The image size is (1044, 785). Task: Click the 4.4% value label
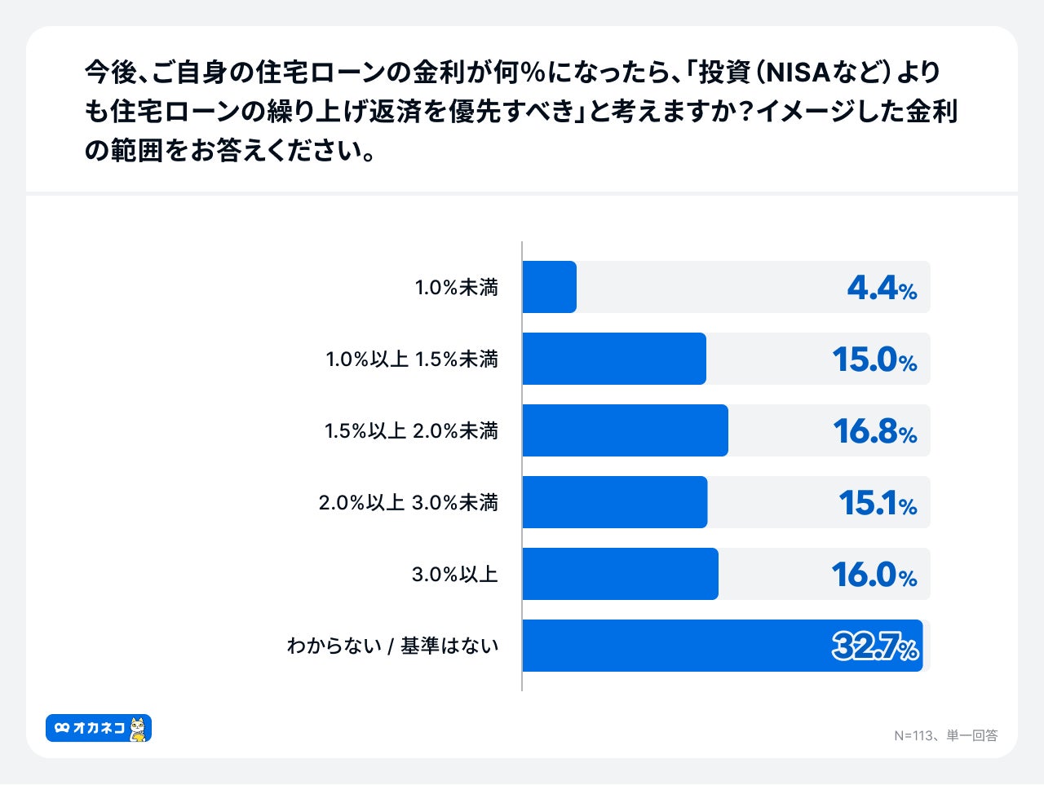882,288
